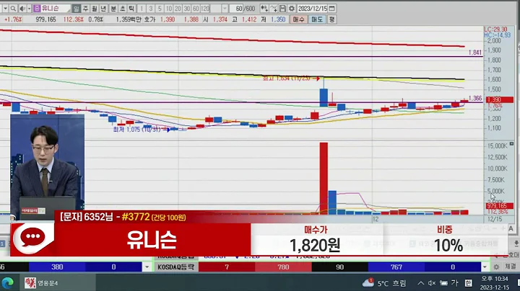Select the 분 (minute) chart period
Viewport: 520px width, 291px height.
coord(113,8)
